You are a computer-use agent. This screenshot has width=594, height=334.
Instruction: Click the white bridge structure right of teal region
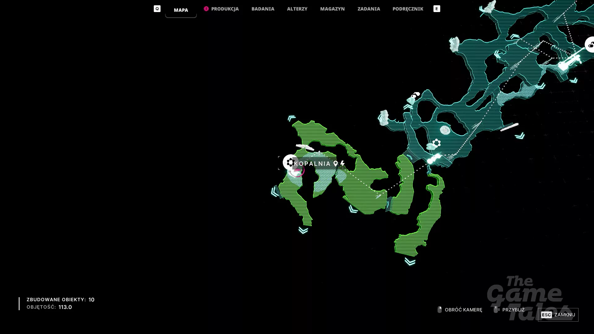coord(509,127)
